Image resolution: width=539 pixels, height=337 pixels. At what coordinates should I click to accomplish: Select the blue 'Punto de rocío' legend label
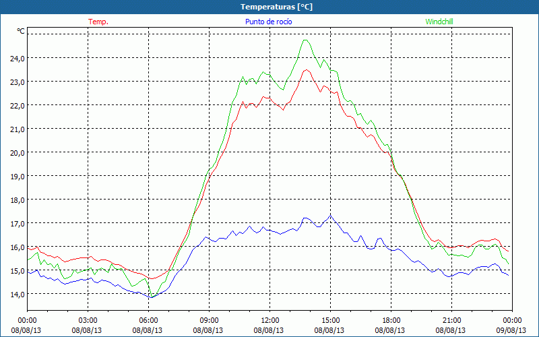click(x=268, y=22)
